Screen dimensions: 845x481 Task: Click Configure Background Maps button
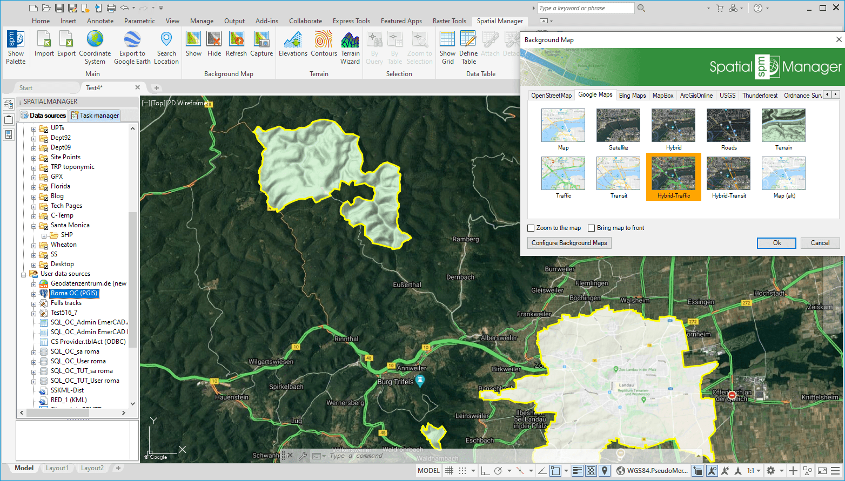569,243
